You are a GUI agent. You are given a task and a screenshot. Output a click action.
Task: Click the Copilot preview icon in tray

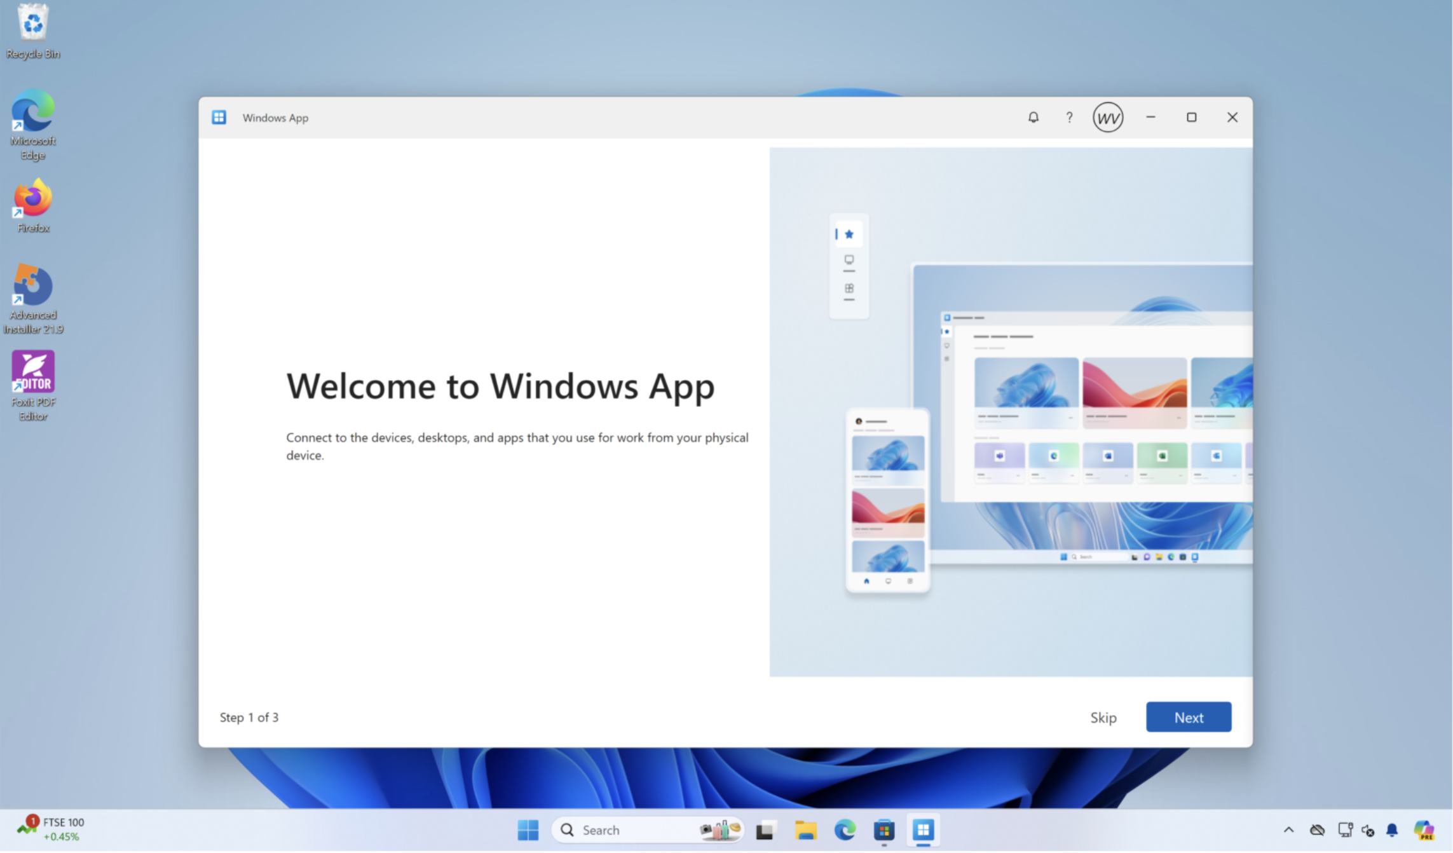(x=1424, y=829)
